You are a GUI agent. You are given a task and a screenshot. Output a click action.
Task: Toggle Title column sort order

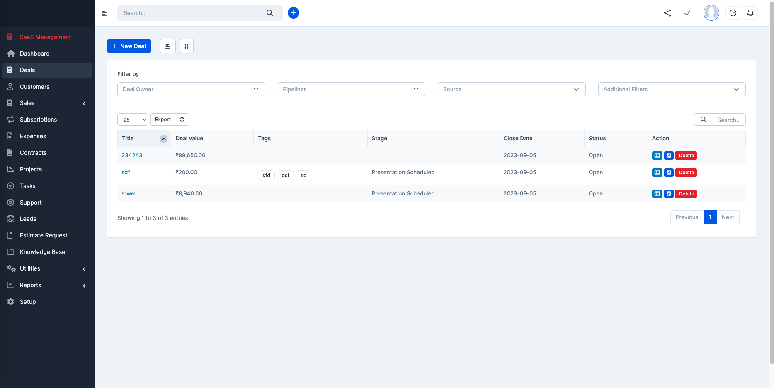164,139
